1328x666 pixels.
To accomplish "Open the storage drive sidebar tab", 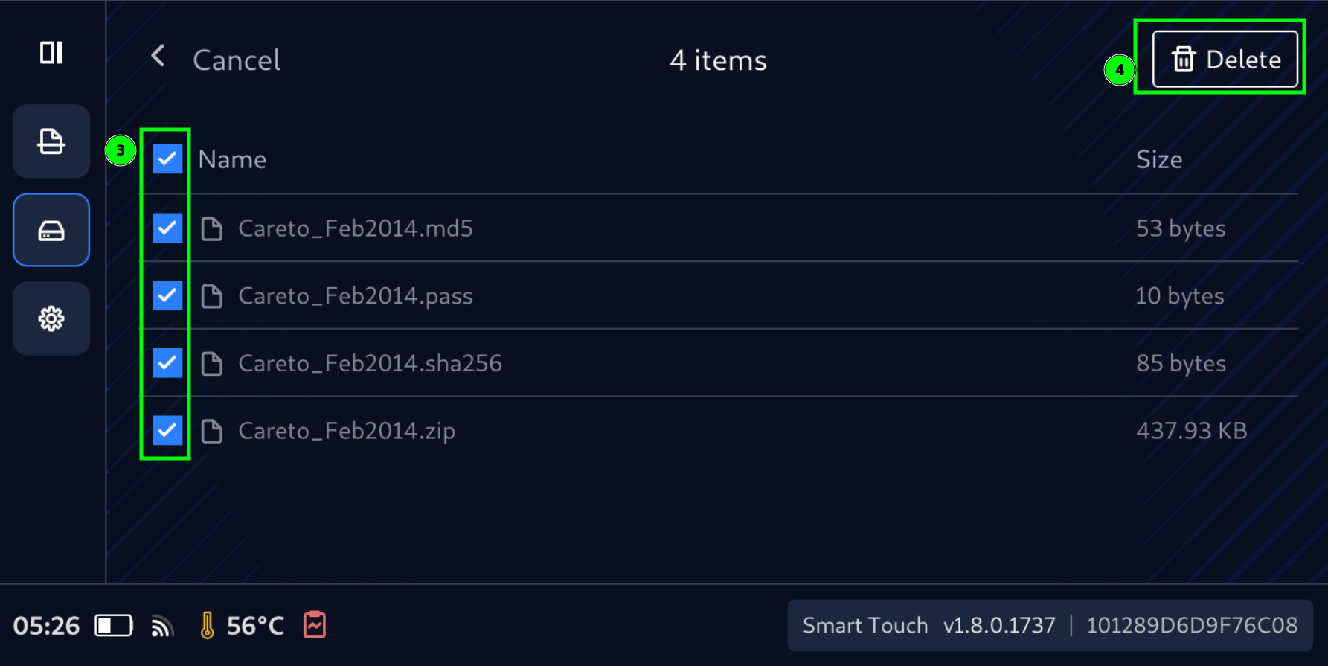I will [51, 231].
